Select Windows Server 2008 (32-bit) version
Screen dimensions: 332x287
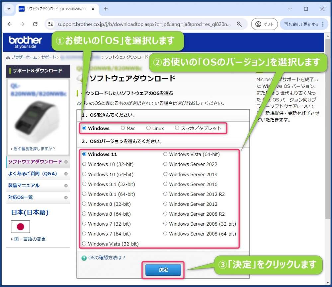click(x=165, y=224)
